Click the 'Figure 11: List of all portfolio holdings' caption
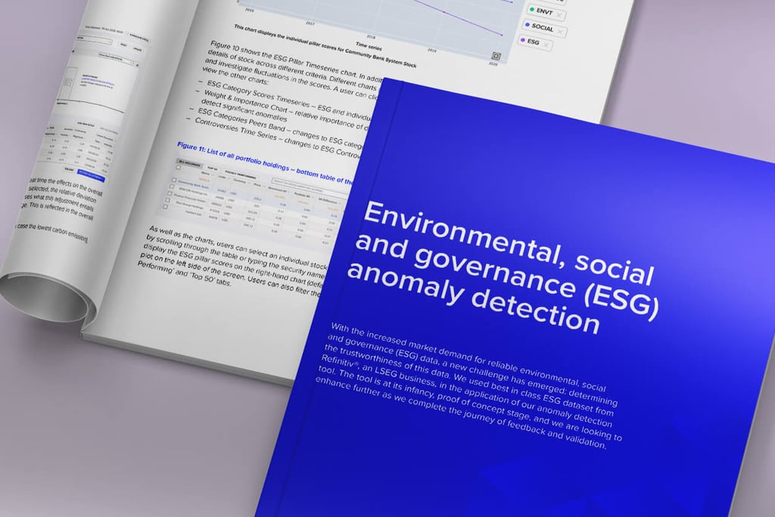 pyautogui.click(x=264, y=163)
